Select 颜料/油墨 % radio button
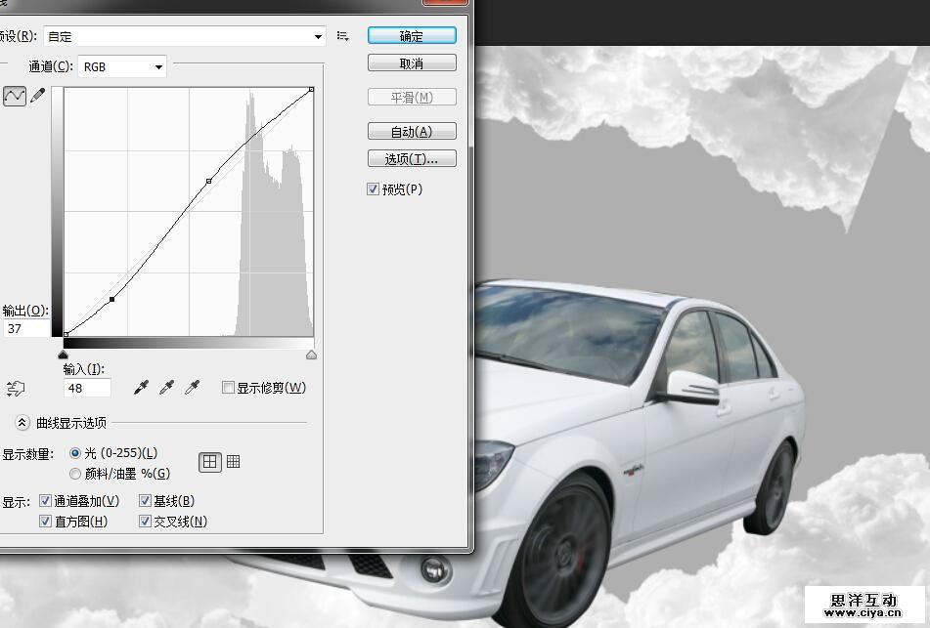This screenshot has height=628, width=930. pyautogui.click(x=75, y=474)
